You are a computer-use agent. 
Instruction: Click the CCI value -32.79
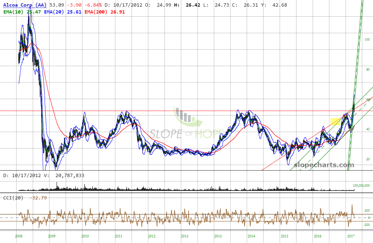coord(38,198)
